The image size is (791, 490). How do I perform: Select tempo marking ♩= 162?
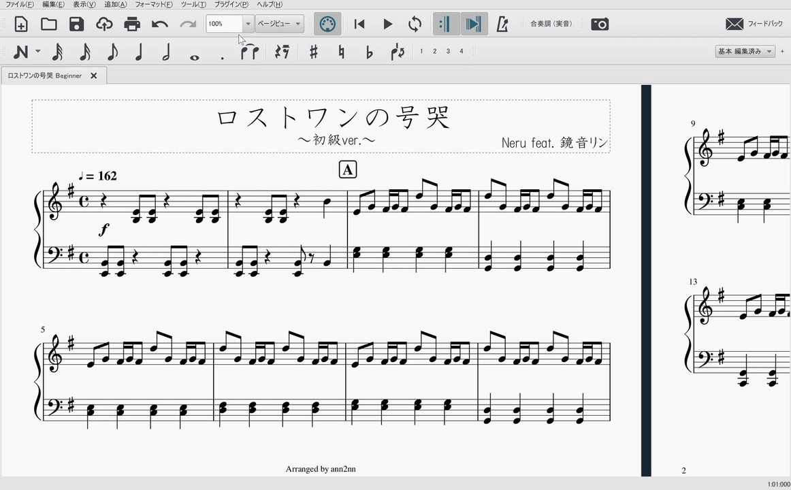[98, 176]
